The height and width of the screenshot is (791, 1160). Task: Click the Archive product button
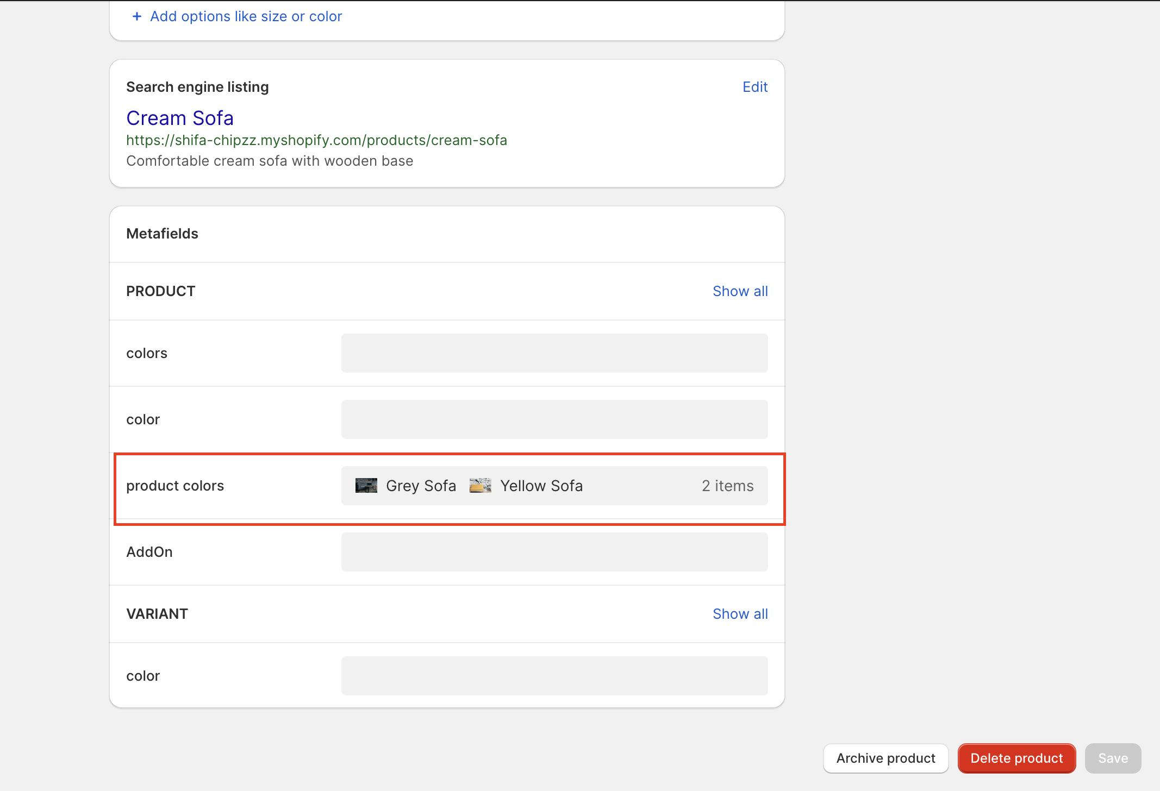pos(885,758)
